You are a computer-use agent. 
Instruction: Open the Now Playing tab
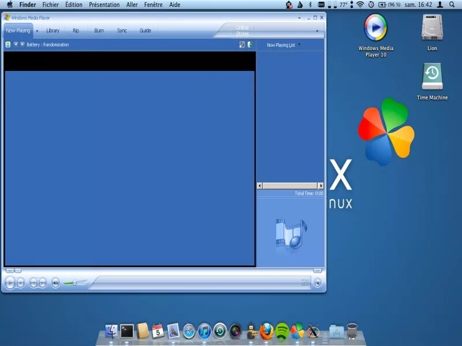18,31
